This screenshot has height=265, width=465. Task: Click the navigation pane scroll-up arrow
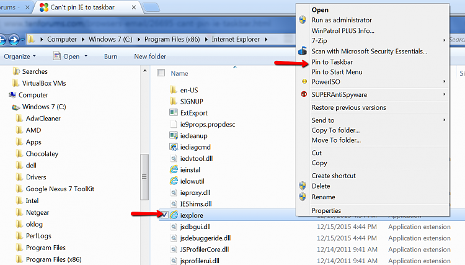coord(144,71)
